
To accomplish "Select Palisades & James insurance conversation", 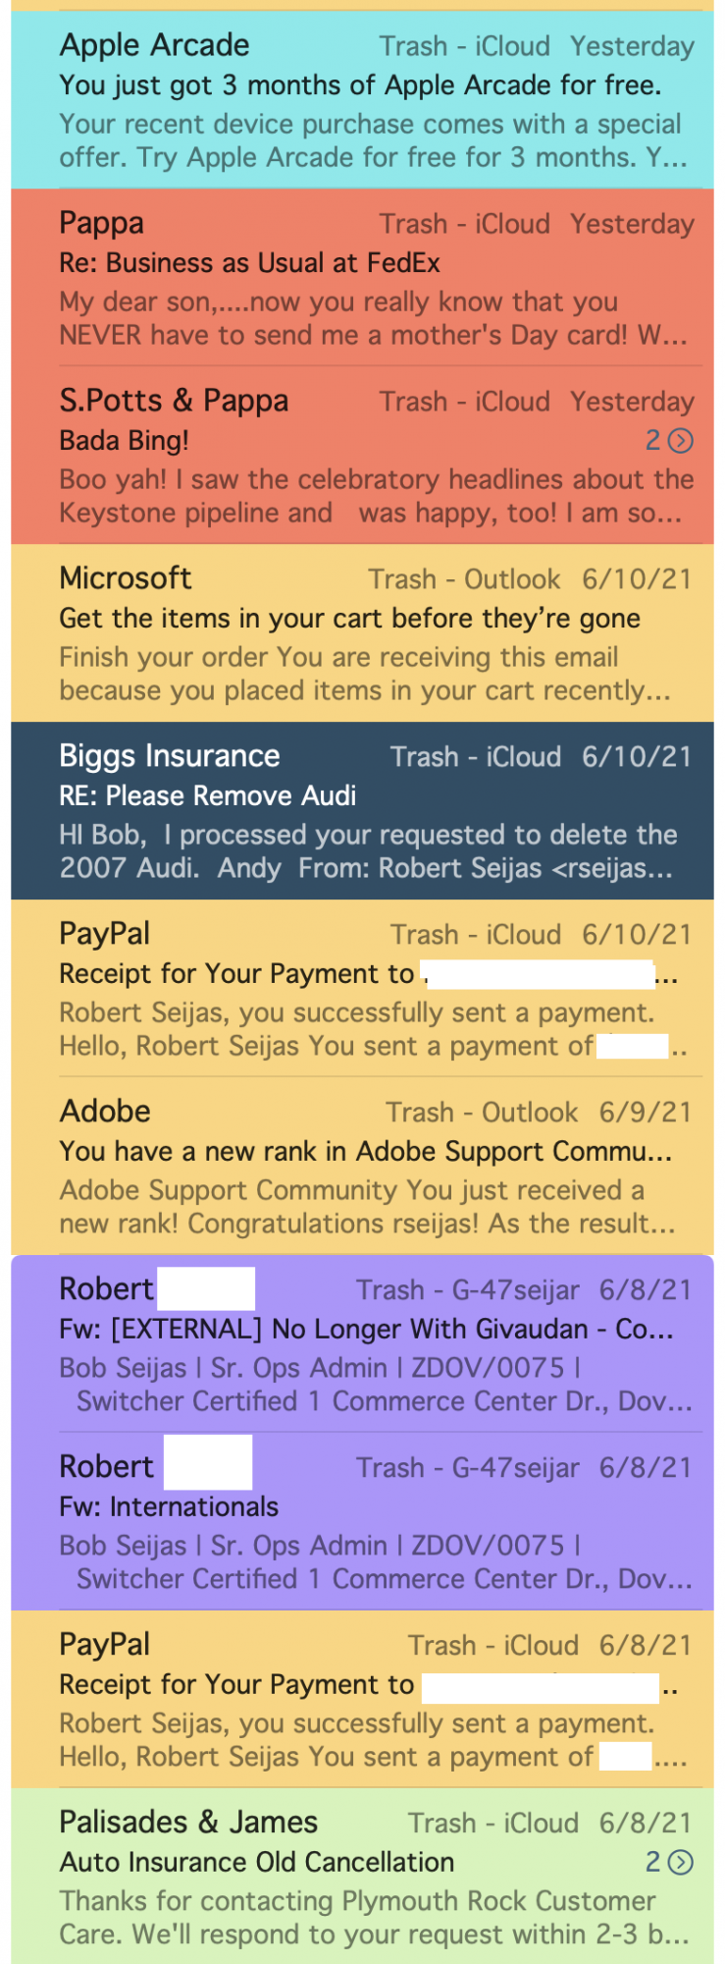I will [x=362, y=1877].
